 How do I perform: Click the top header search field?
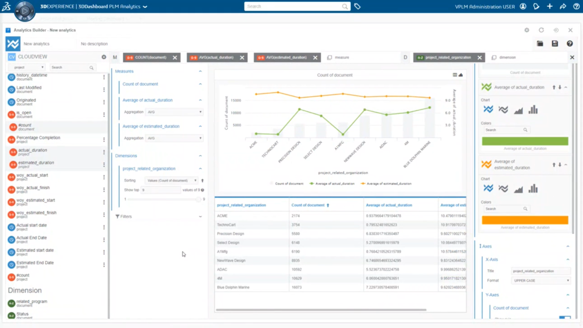(x=297, y=7)
